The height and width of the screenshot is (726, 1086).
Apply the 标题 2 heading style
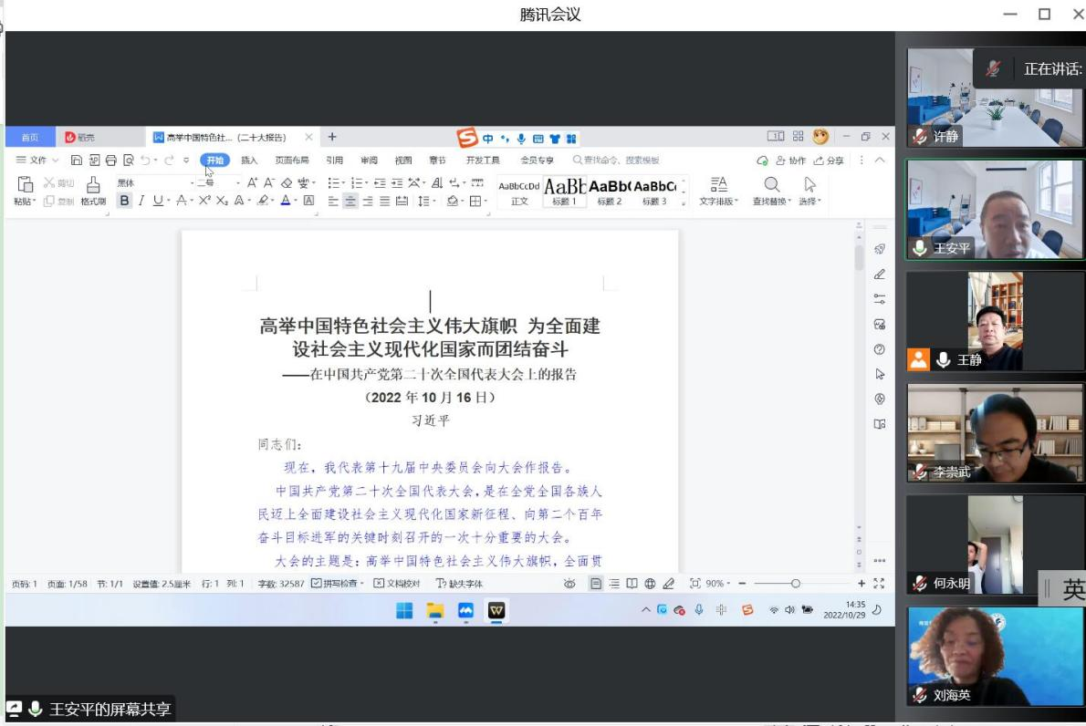610,191
